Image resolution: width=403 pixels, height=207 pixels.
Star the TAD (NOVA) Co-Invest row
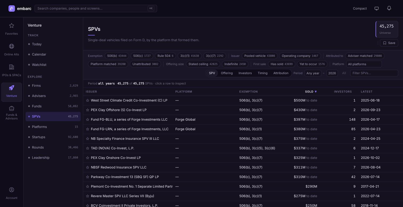(x=87, y=148)
